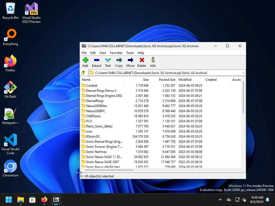Select Sonic Nexus SAGE 2007 folder
This screenshot has width=275, height=206.
pyautogui.click(x=100, y=162)
